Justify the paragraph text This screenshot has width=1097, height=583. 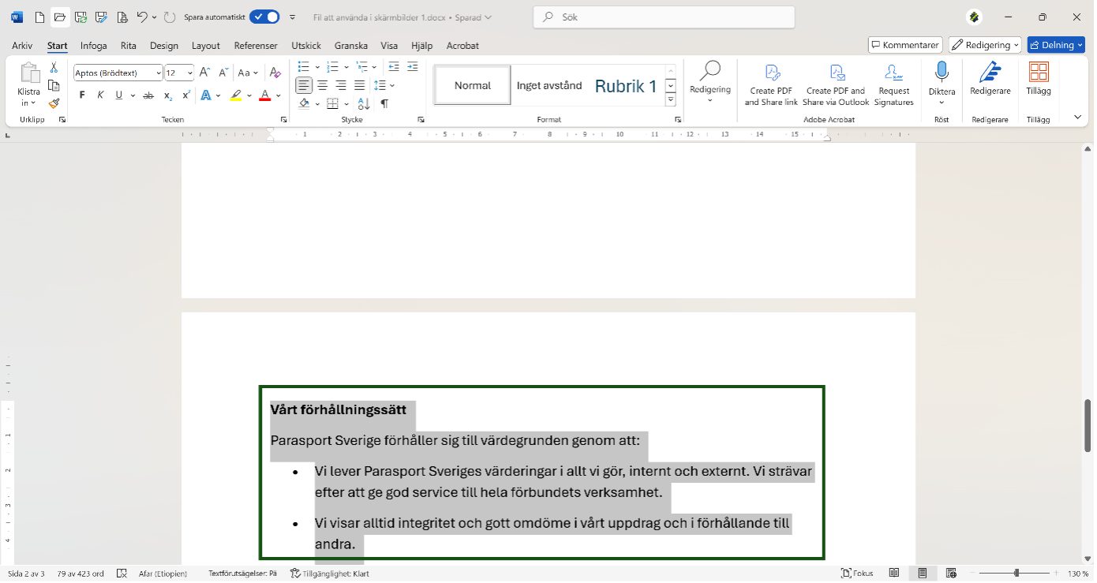coord(360,85)
